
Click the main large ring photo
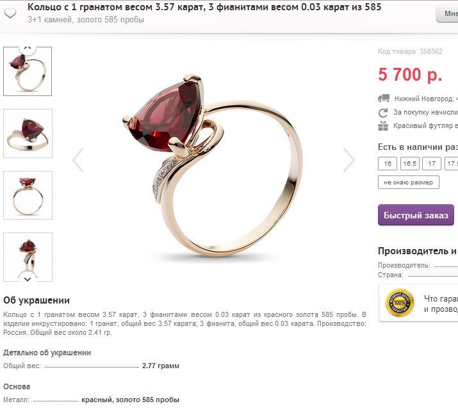(x=213, y=165)
